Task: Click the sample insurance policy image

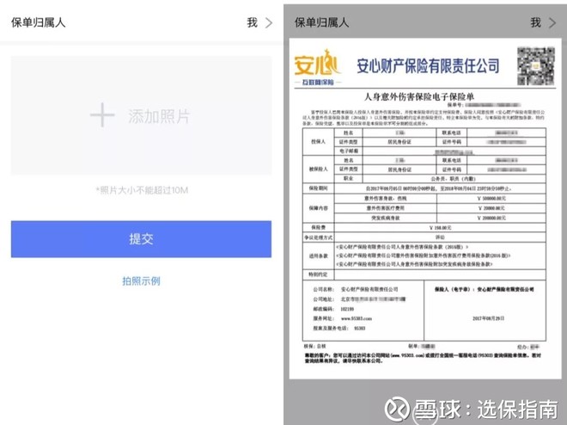Action: coord(425,209)
